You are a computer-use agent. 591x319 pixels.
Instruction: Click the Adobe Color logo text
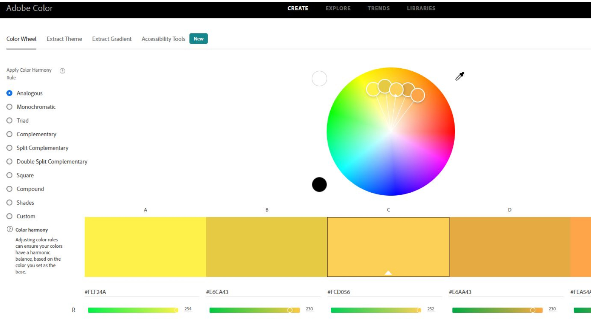click(29, 8)
